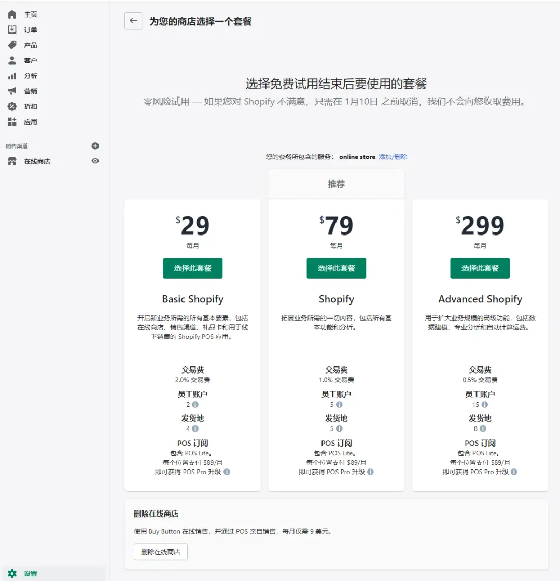560x581 pixels.
Task: Click the $299 price text
Action: pyautogui.click(x=480, y=226)
